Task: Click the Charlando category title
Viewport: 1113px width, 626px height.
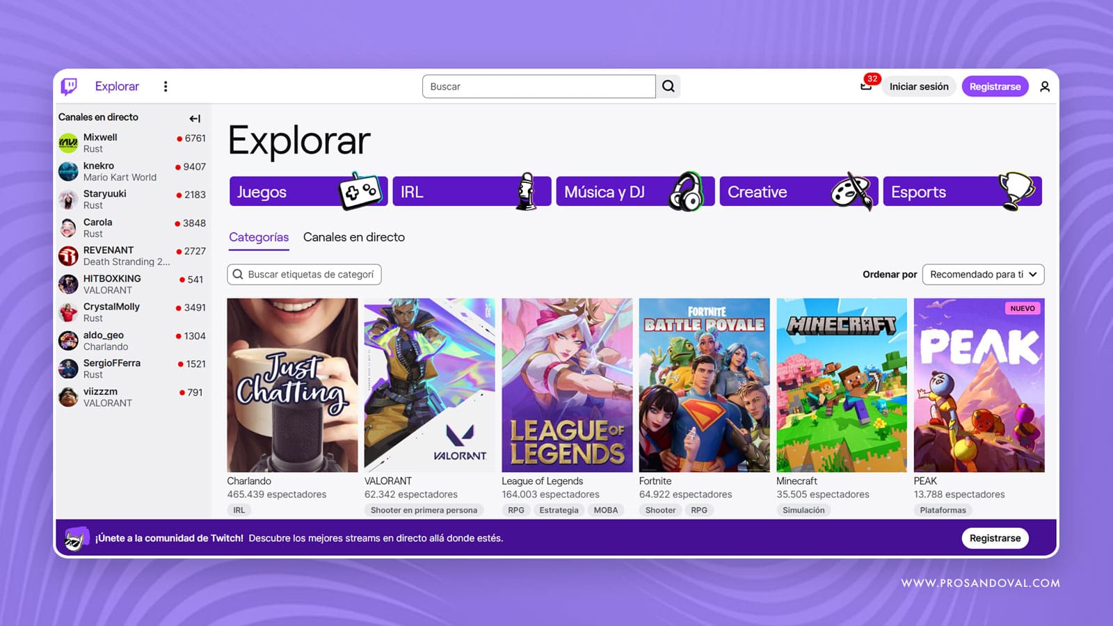Action: pyautogui.click(x=249, y=481)
